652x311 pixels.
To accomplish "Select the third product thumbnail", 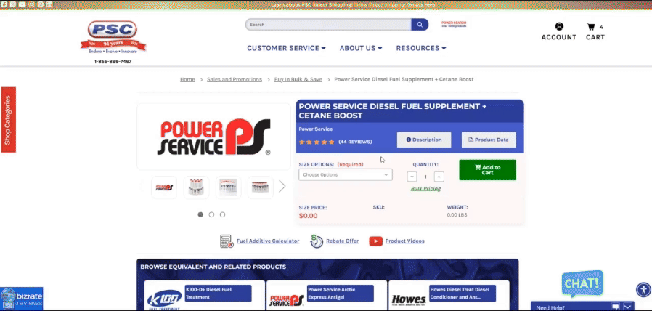I will tap(228, 187).
